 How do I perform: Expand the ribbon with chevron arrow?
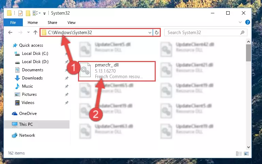coord(240,22)
